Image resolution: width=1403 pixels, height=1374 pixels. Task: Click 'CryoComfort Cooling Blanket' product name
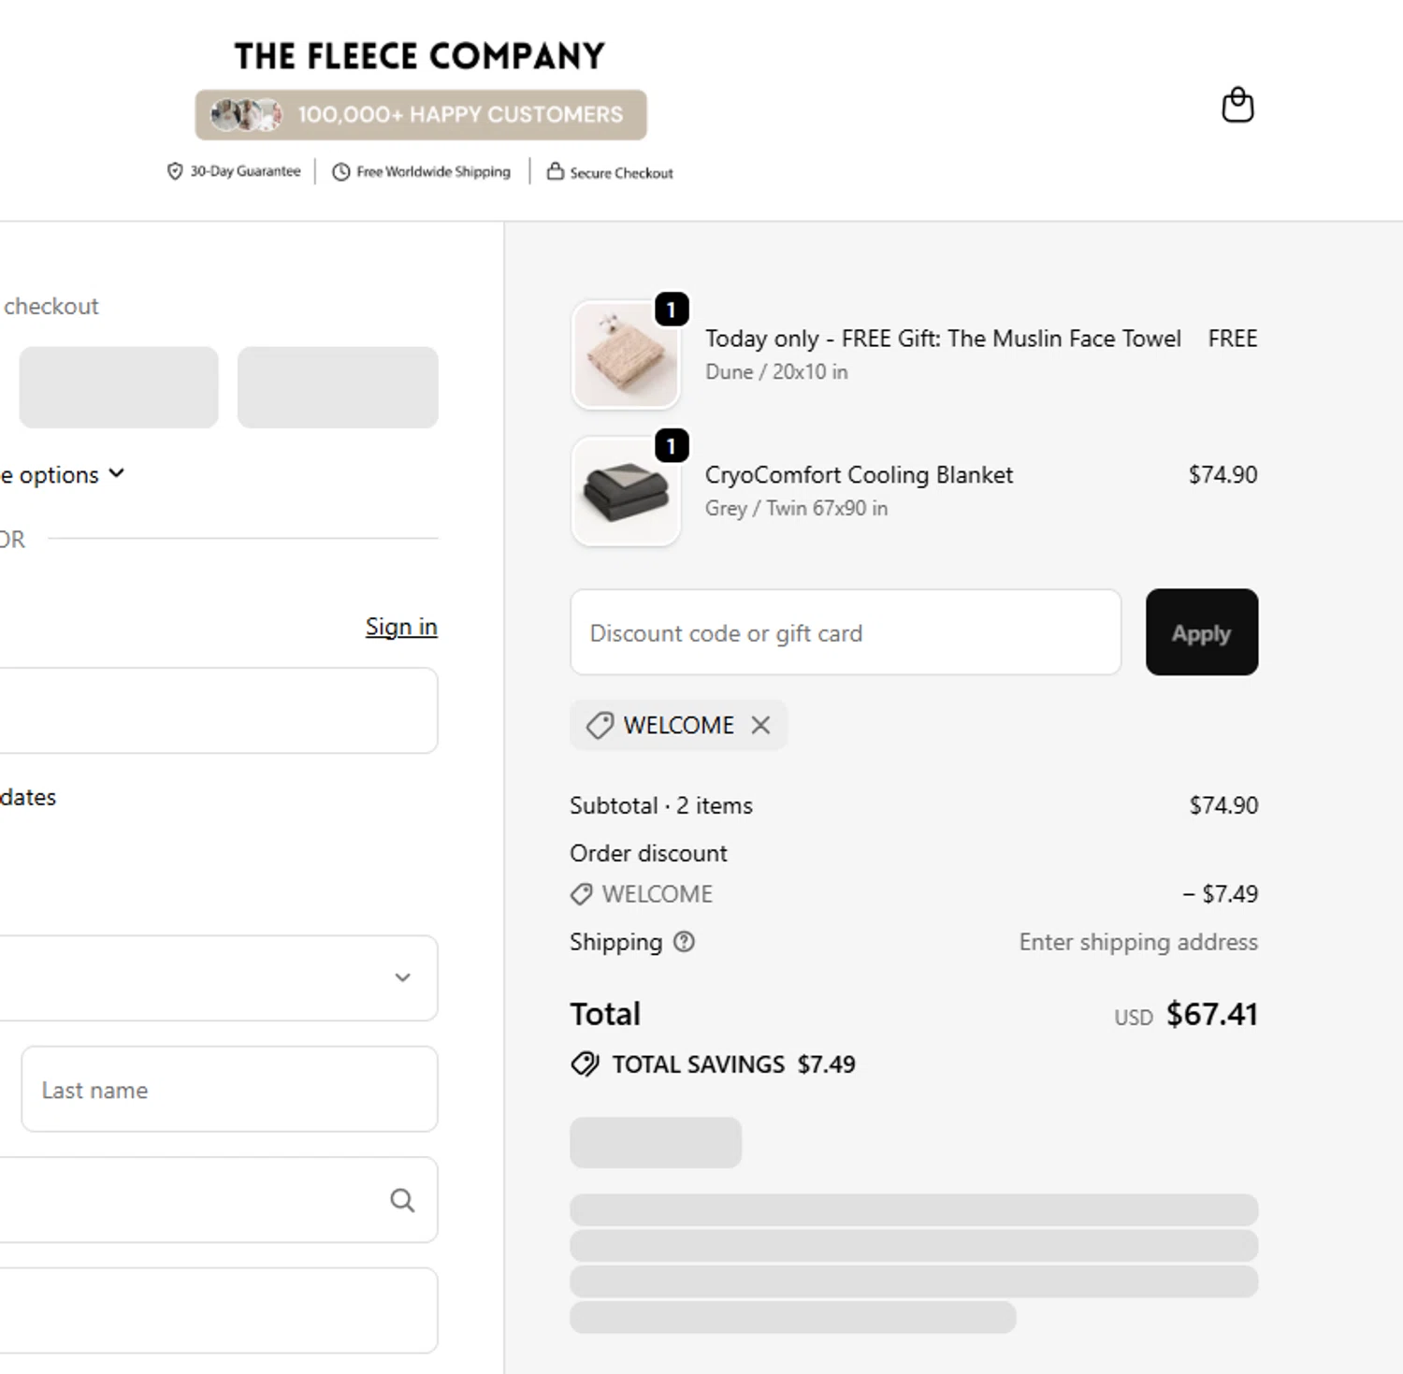tap(859, 475)
